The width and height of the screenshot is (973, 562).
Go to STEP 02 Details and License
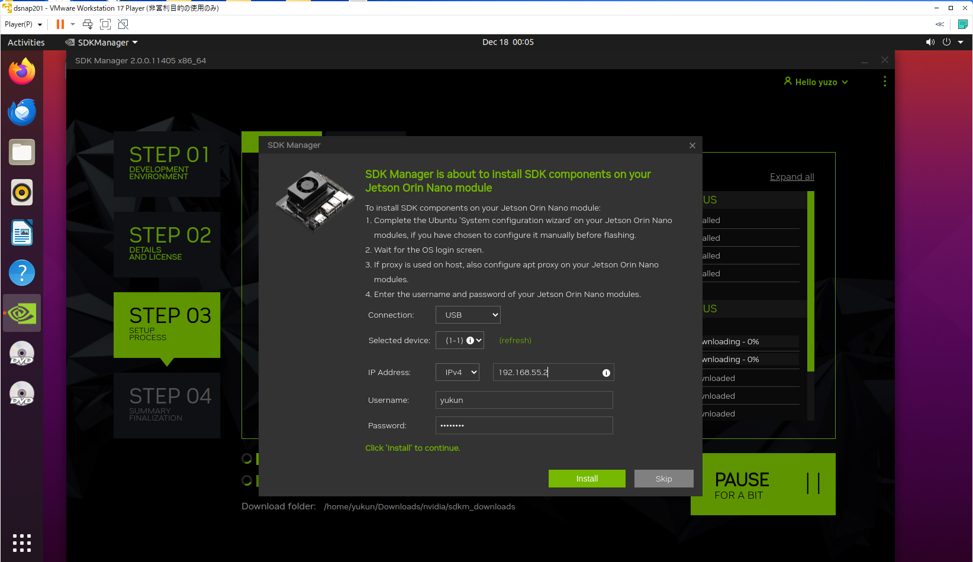click(167, 244)
